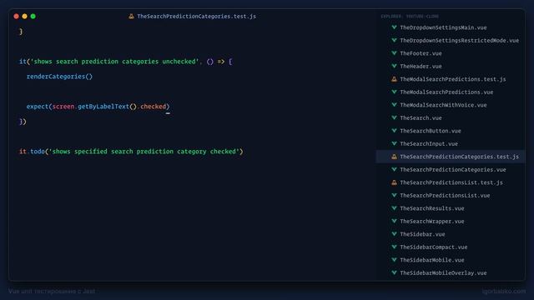Click the green zoom window button
The width and height of the screenshot is (534, 300).
[x=33, y=16]
